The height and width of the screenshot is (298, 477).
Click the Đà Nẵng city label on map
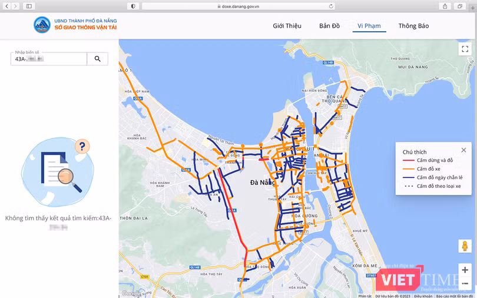point(262,183)
